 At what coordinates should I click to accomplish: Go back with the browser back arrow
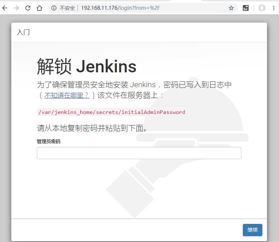[5, 8]
